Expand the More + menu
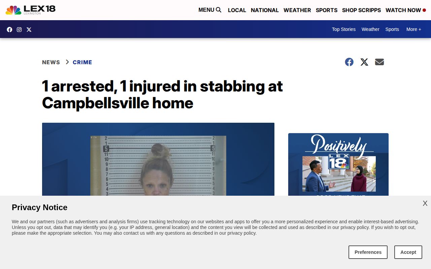The image size is (431, 269). tap(413, 29)
